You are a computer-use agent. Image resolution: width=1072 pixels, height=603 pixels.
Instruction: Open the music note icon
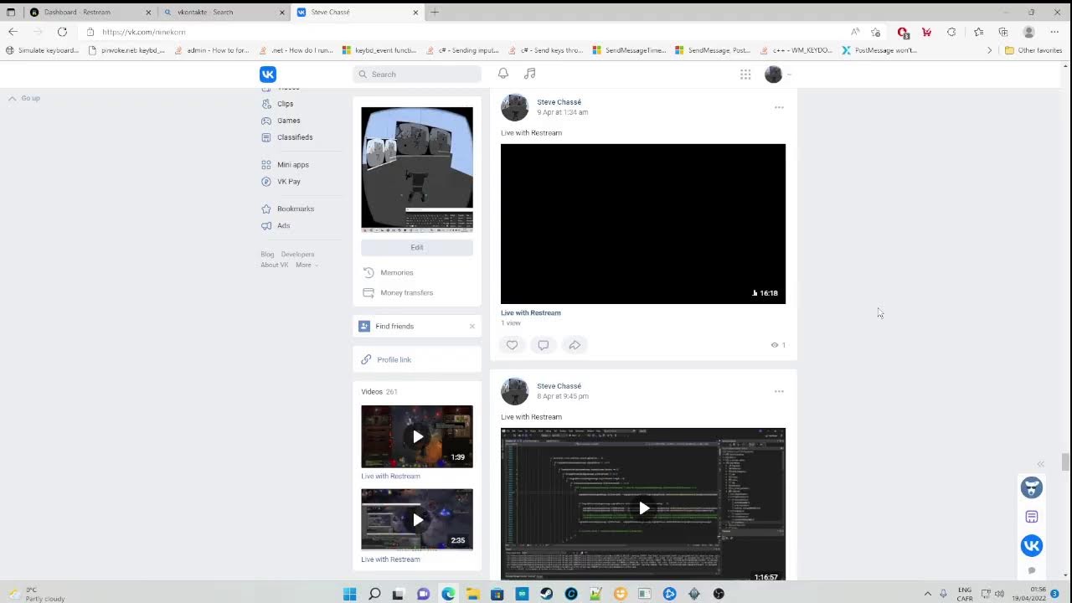(529, 74)
